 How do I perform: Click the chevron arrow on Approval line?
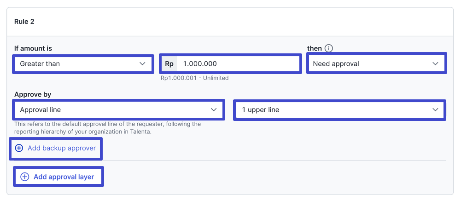[x=214, y=110]
